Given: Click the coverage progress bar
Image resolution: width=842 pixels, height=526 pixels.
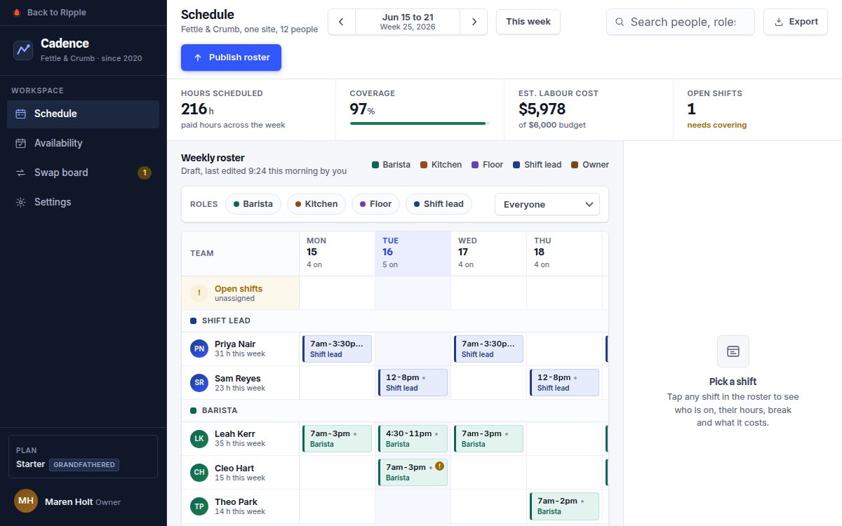Looking at the screenshot, I should pos(420,123).
